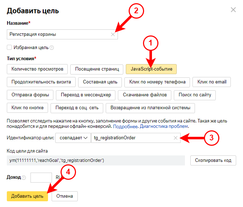The image size is (243, 207).
Task: Choose Отправка формы condition type
Action: [x=30, y=95]
